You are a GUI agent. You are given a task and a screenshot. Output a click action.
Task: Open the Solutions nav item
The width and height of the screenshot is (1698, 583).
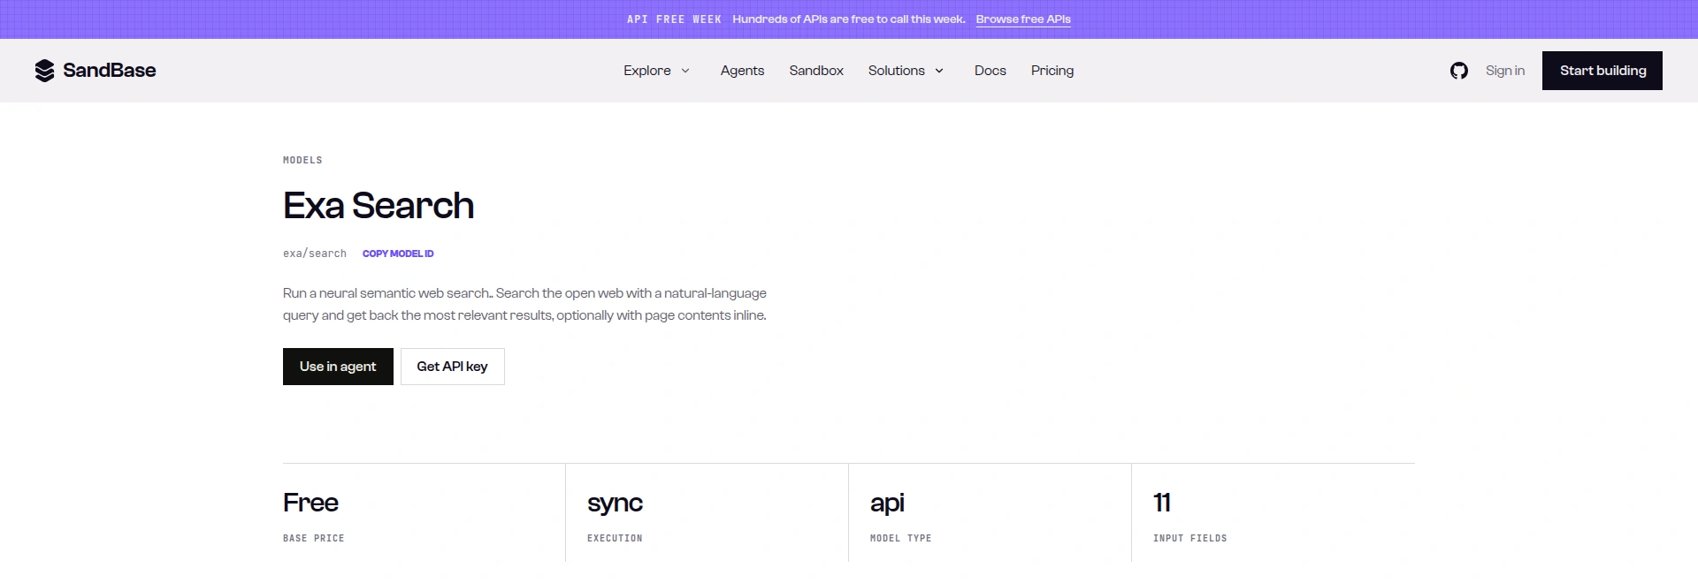click(897, 71)
